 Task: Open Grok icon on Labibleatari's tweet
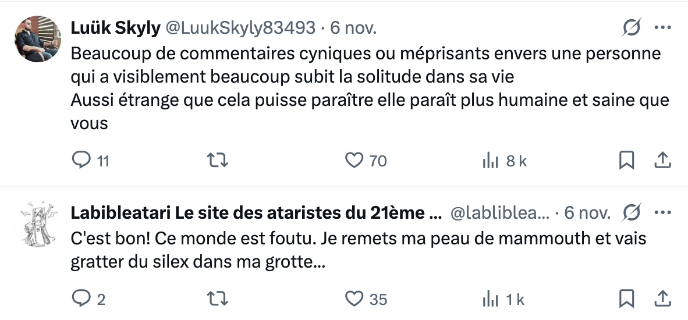633,213
